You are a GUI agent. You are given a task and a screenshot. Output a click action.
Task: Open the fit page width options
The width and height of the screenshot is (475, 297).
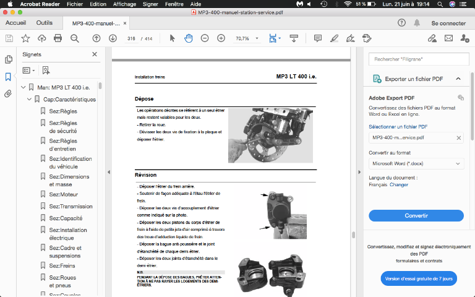tap(275, 38)
